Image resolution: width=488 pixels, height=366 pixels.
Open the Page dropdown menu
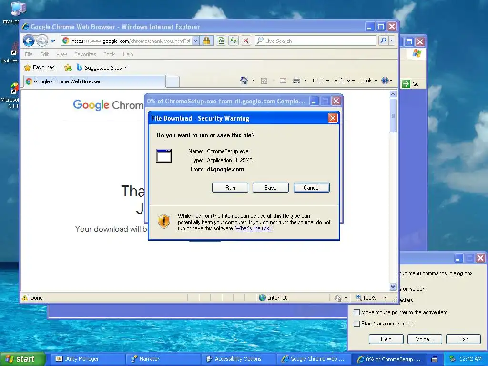(x=321, y=81)
